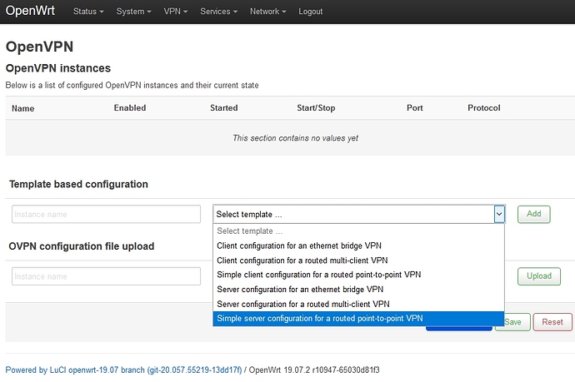Click the Port column header
This screenshot has width=575, height=382.
(x=414, y=107)
